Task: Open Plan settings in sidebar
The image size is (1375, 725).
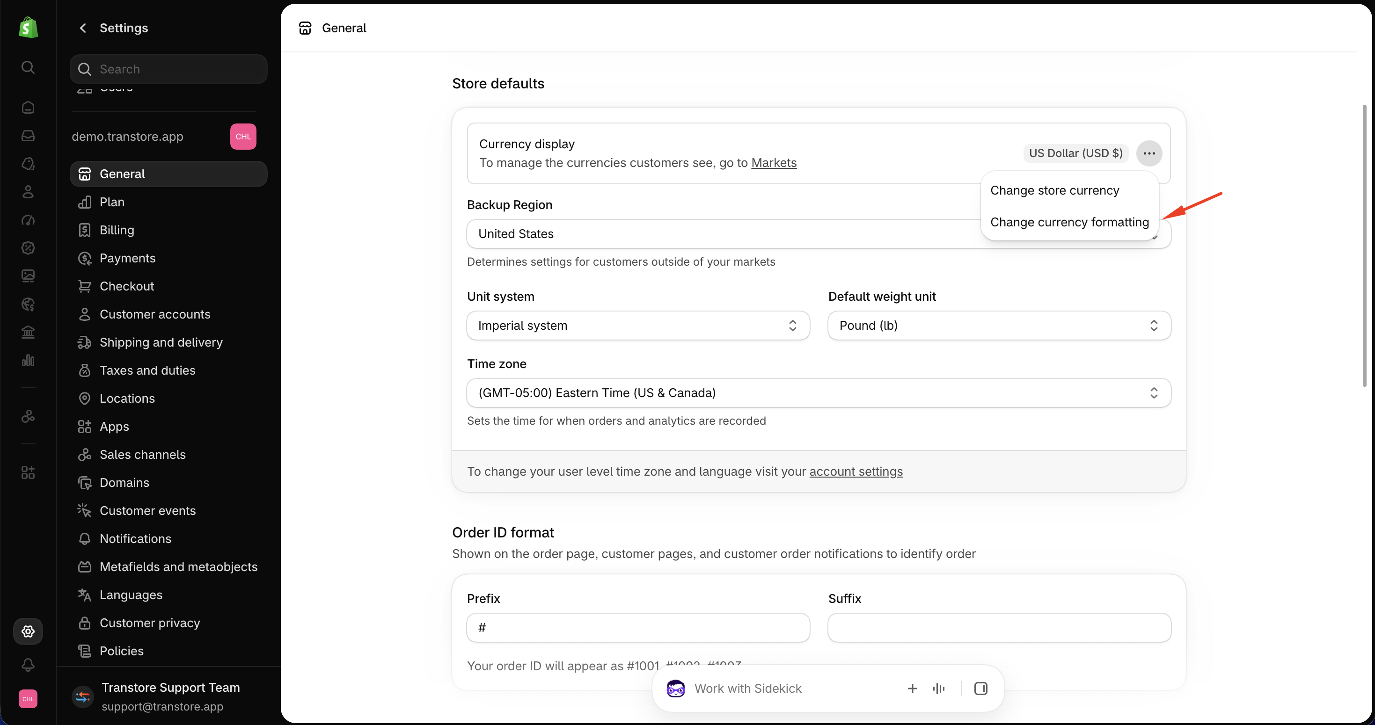Action: [168, 202]
